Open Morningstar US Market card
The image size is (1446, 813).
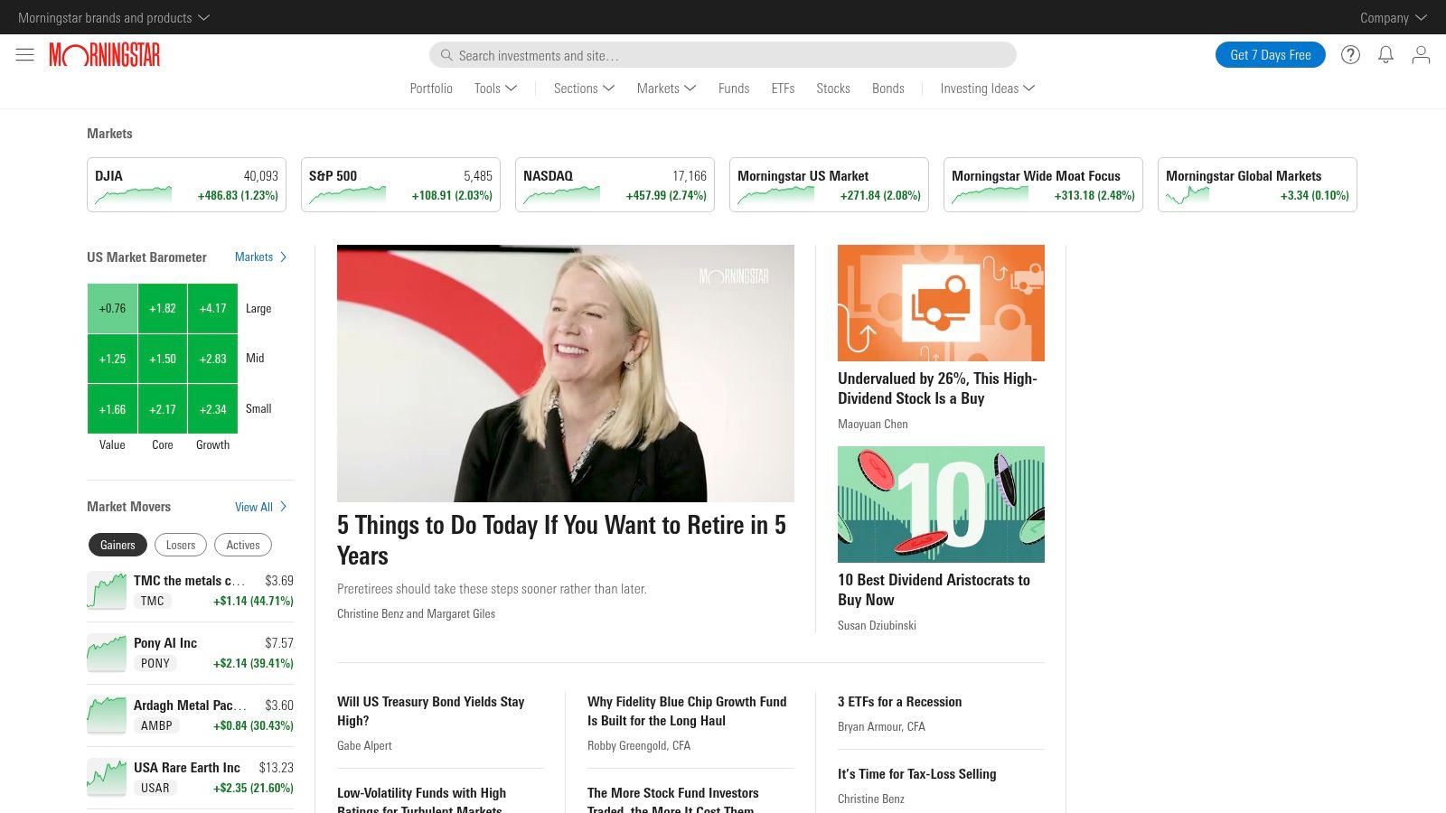[x=829, y=185]
